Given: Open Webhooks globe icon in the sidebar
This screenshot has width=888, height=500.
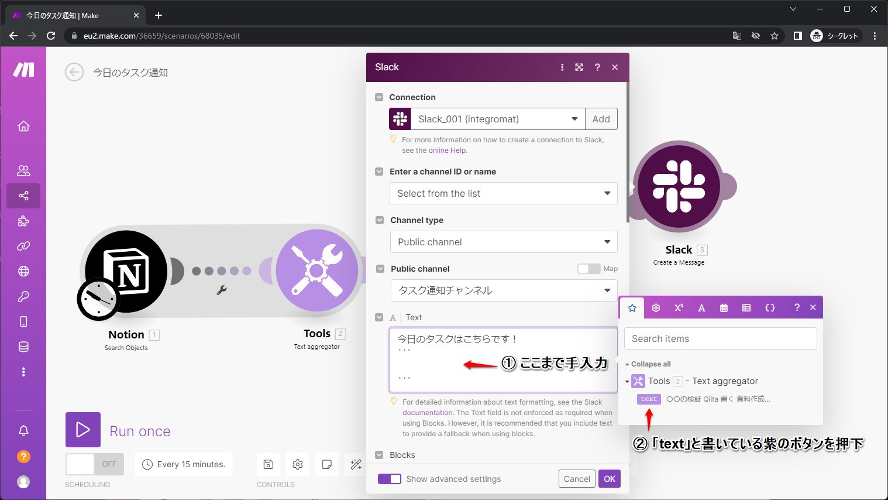Looking at the screenshot, I should pos(23,271).
